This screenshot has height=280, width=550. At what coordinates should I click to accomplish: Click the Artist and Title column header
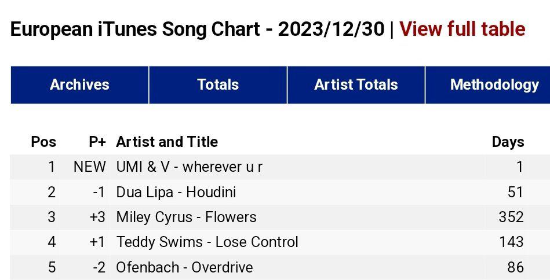tap(167, 142)
